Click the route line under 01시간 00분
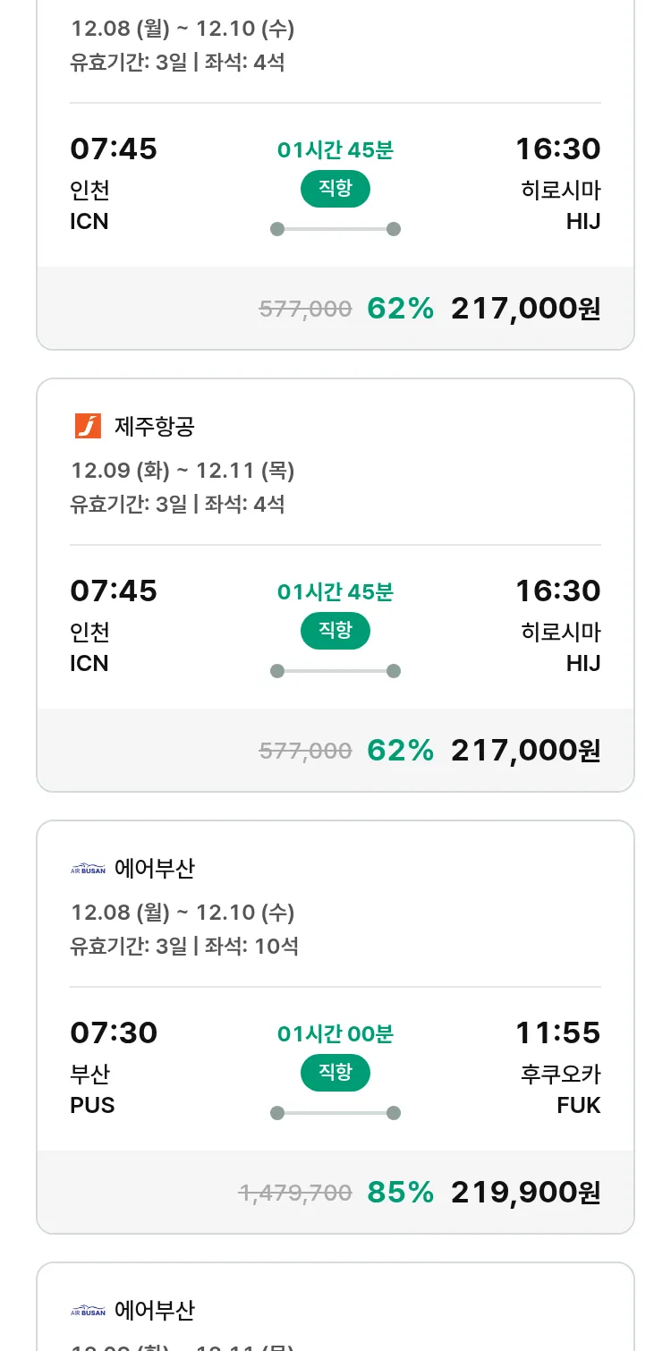This screenshot has width=671, height=1351. pos(335,1113)
